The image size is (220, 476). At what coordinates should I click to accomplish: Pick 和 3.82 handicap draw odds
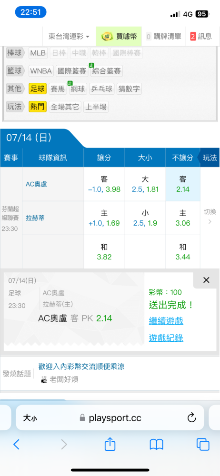[104, 252]
